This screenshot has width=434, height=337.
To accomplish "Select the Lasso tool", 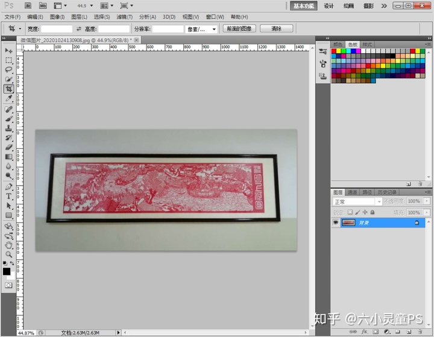I will pos(8,69).
